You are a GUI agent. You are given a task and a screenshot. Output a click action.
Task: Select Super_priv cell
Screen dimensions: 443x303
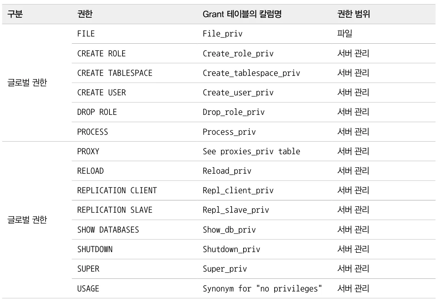click(x=225, y=269)
